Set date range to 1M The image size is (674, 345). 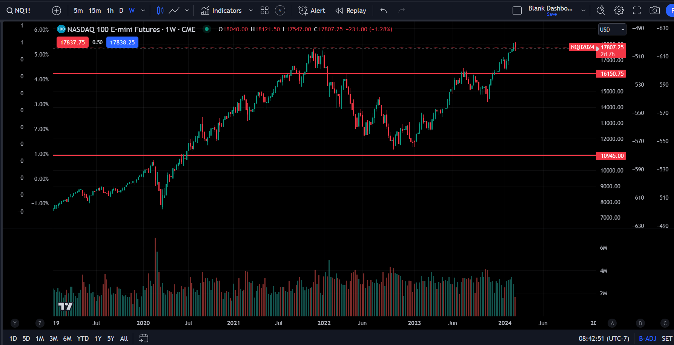pyautogui.click(x=40, y=339)
